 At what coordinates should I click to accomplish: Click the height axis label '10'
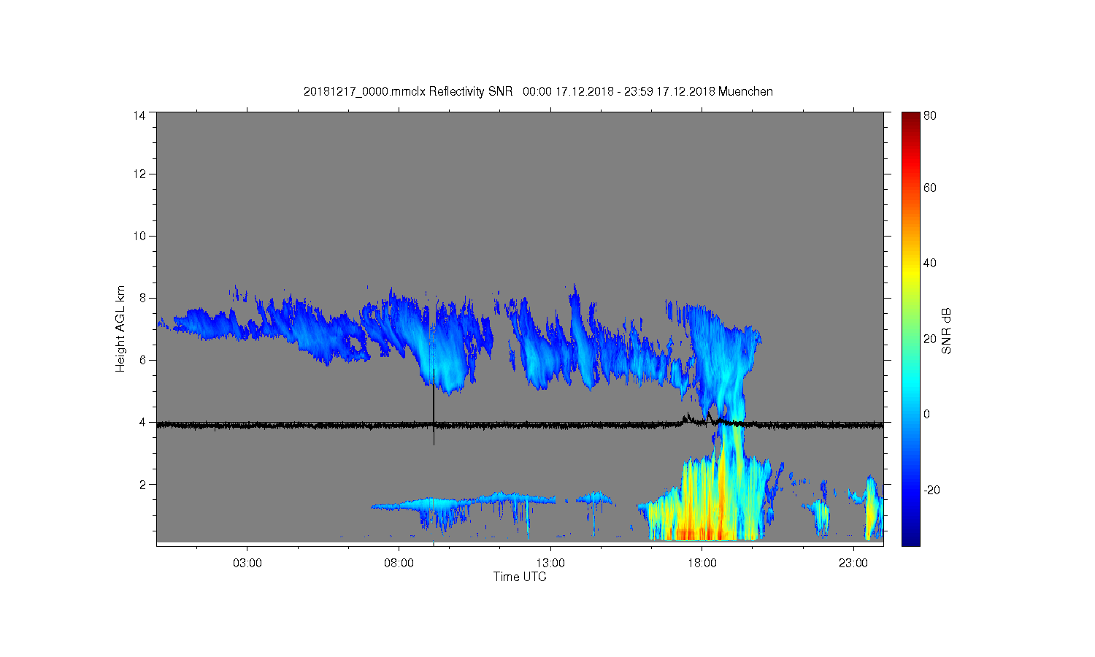139,236
